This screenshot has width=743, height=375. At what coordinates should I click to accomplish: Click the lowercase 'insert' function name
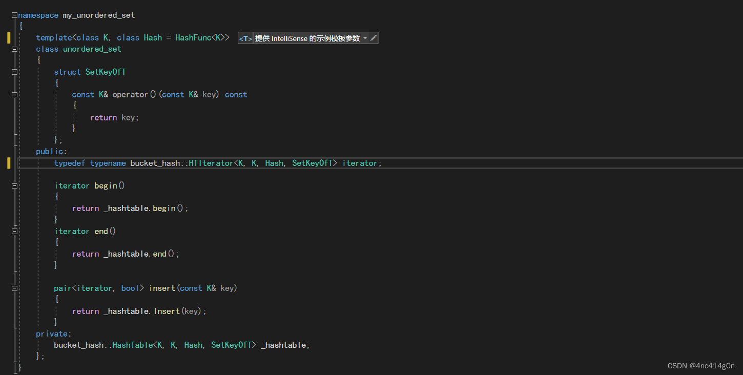[x=162, y=288]
